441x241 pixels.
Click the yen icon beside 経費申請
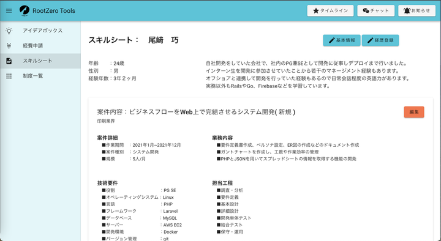tap(9, 46)
